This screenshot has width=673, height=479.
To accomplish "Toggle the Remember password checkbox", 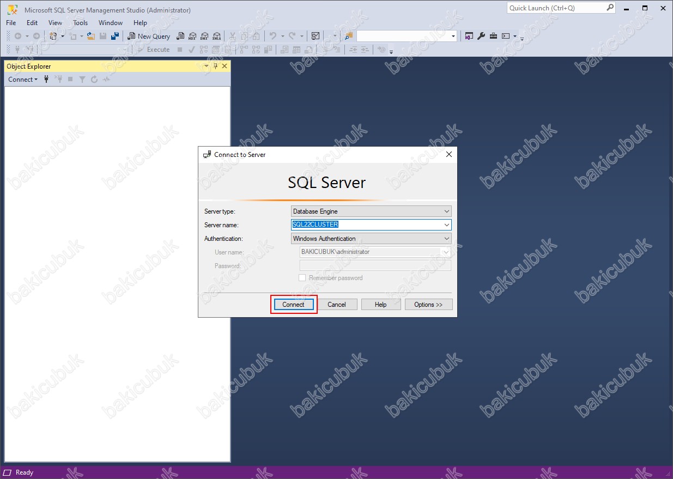I will click(302, 278).
